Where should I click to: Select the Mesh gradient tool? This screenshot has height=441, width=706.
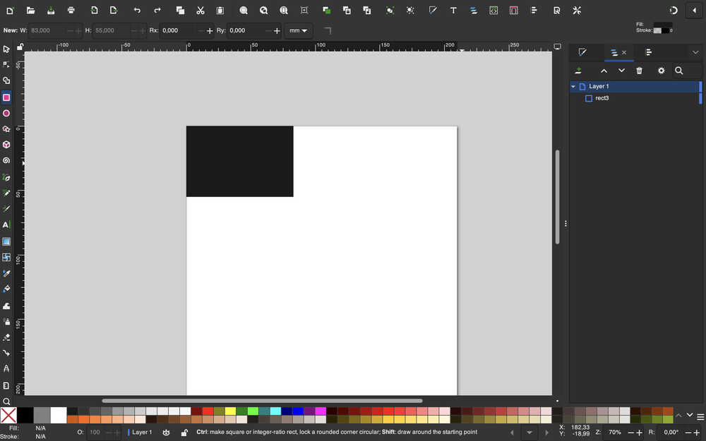[x=6, y=258]
